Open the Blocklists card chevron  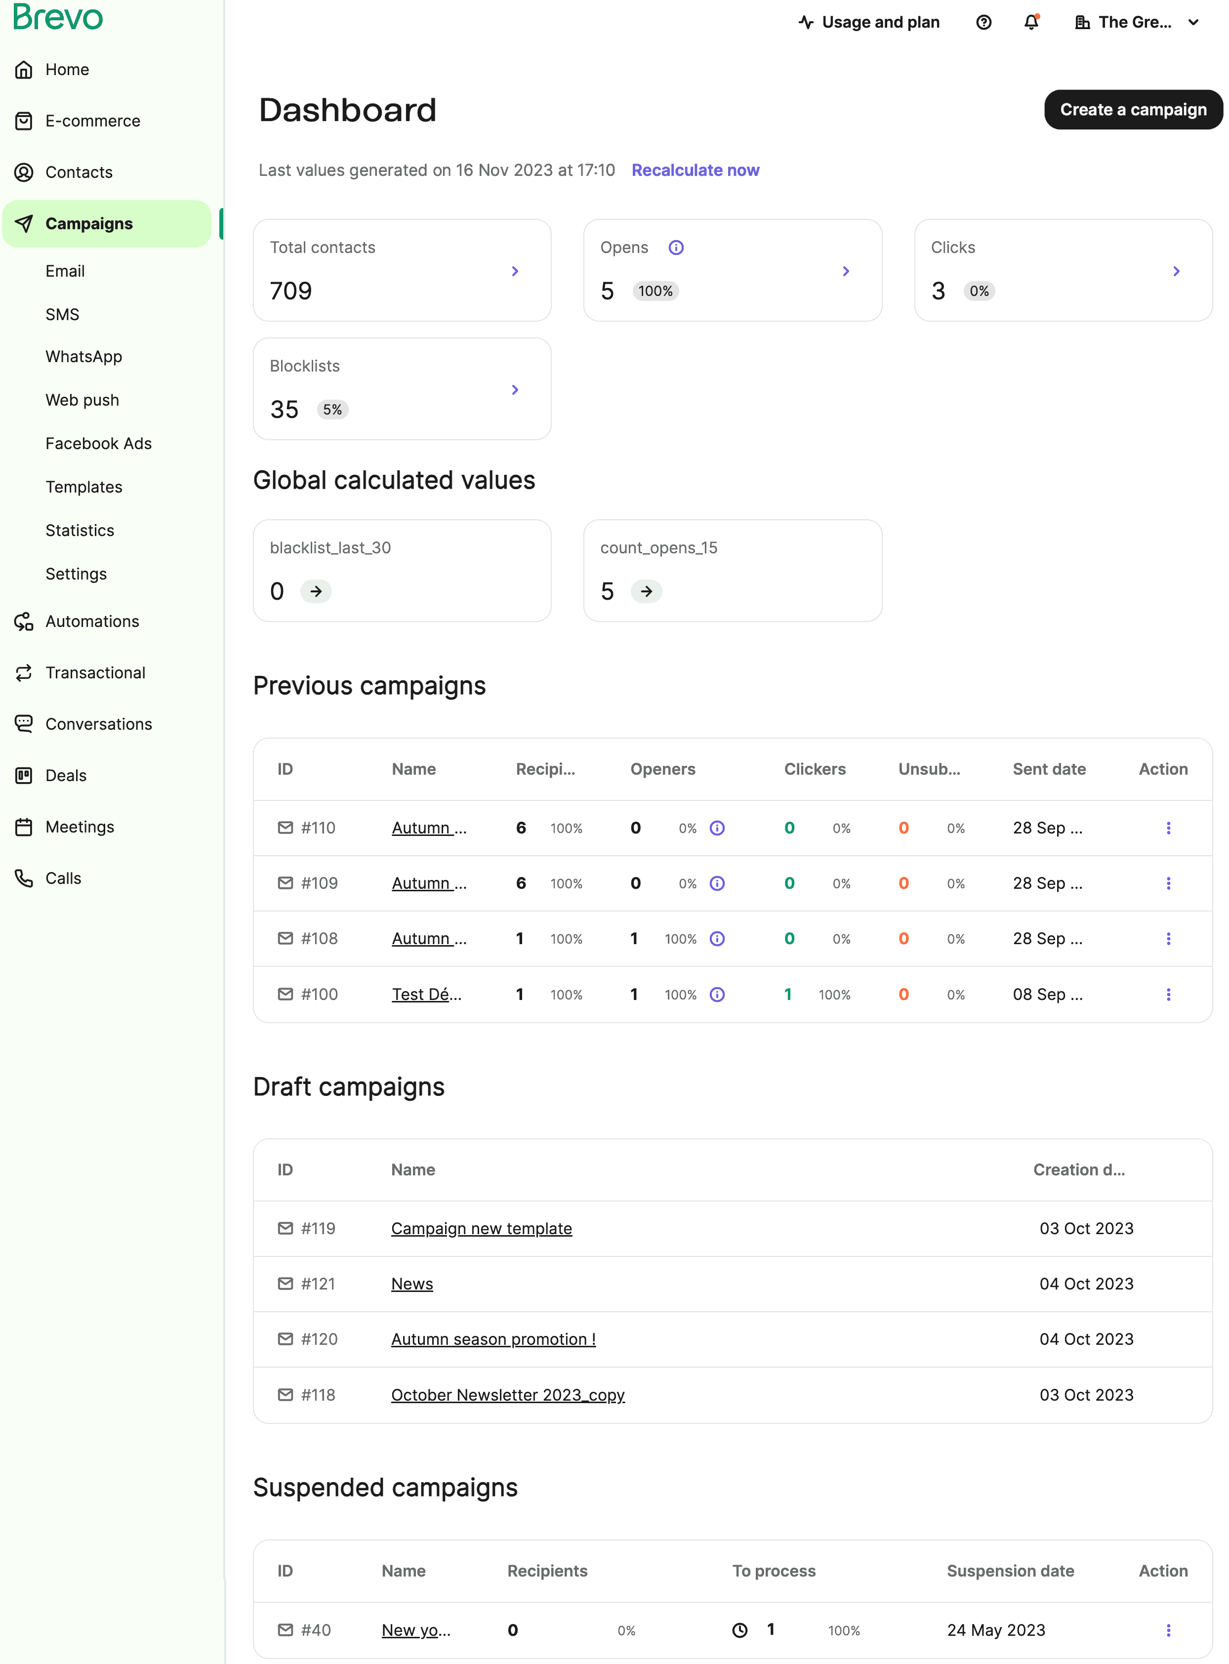(x=515, y=390)
